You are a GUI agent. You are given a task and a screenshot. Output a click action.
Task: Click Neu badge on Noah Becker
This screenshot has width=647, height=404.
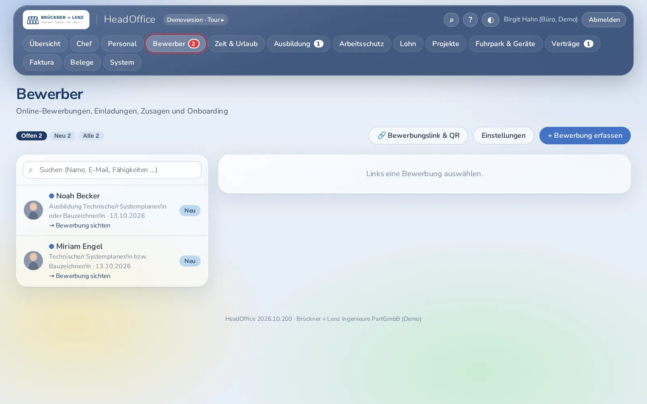(190, 210)
